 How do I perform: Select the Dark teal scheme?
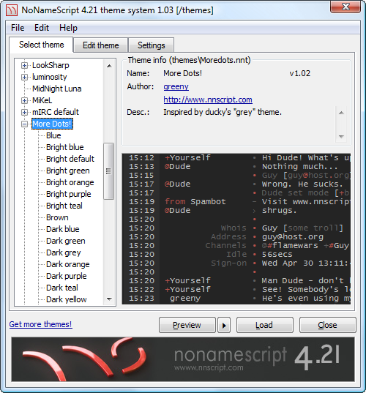click(x=62, y=288)
